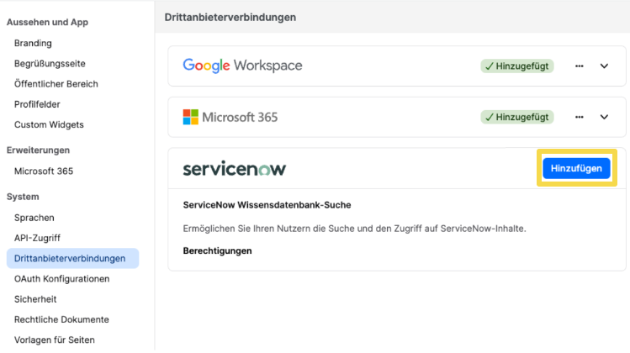Open Microsoft 365 three-dot options menu
This screenshot has width=630, height=353.
(x=579, y=118)
